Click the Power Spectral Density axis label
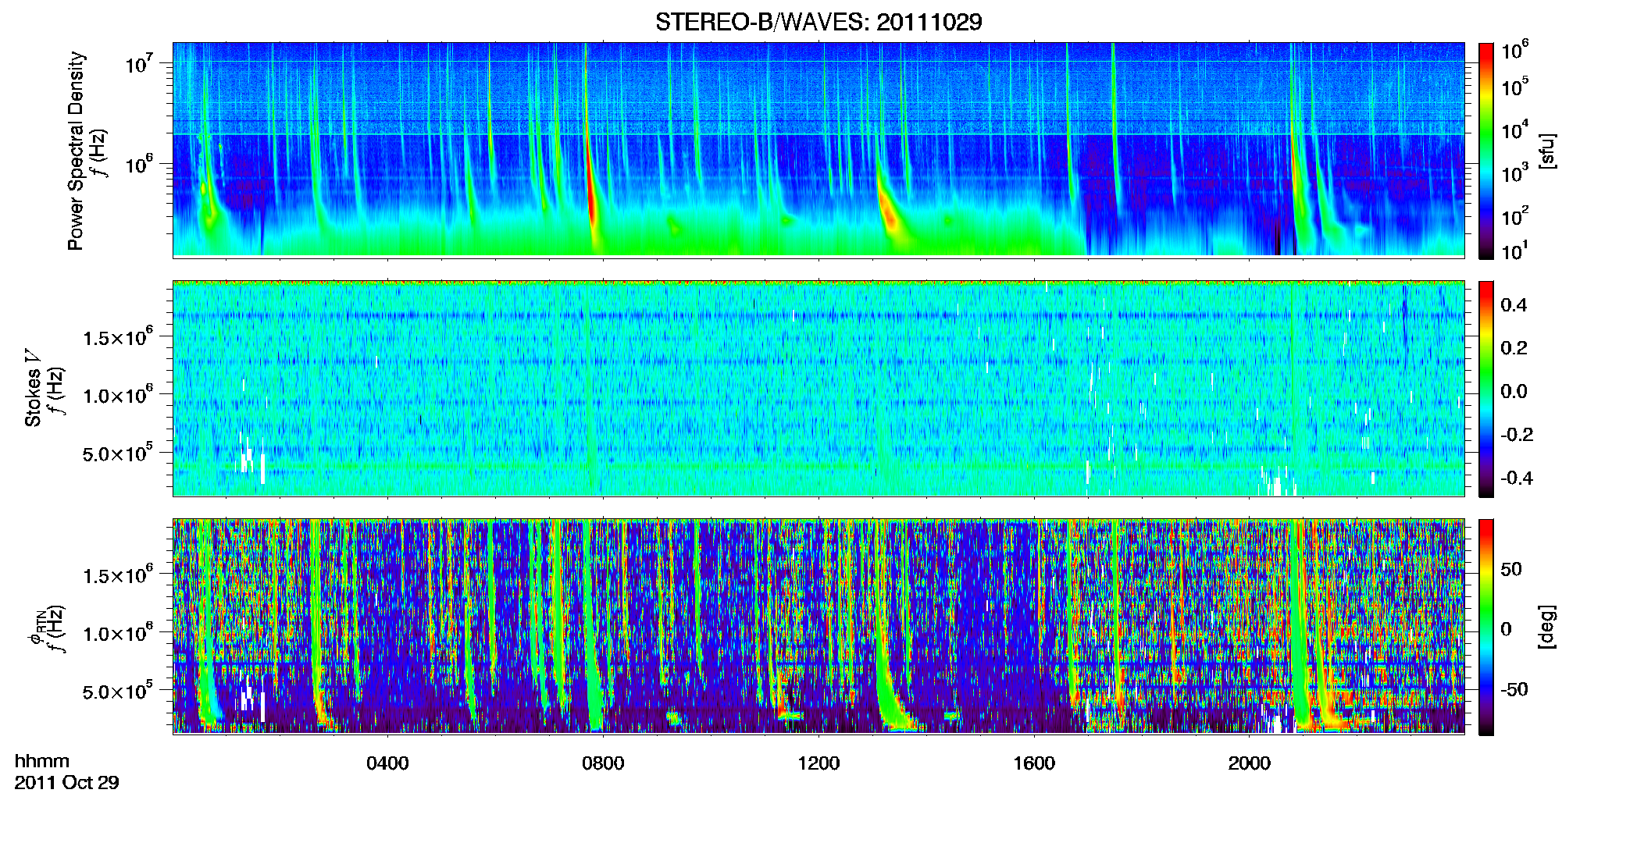Screen dimensions: 1637x843 (76, 151)
